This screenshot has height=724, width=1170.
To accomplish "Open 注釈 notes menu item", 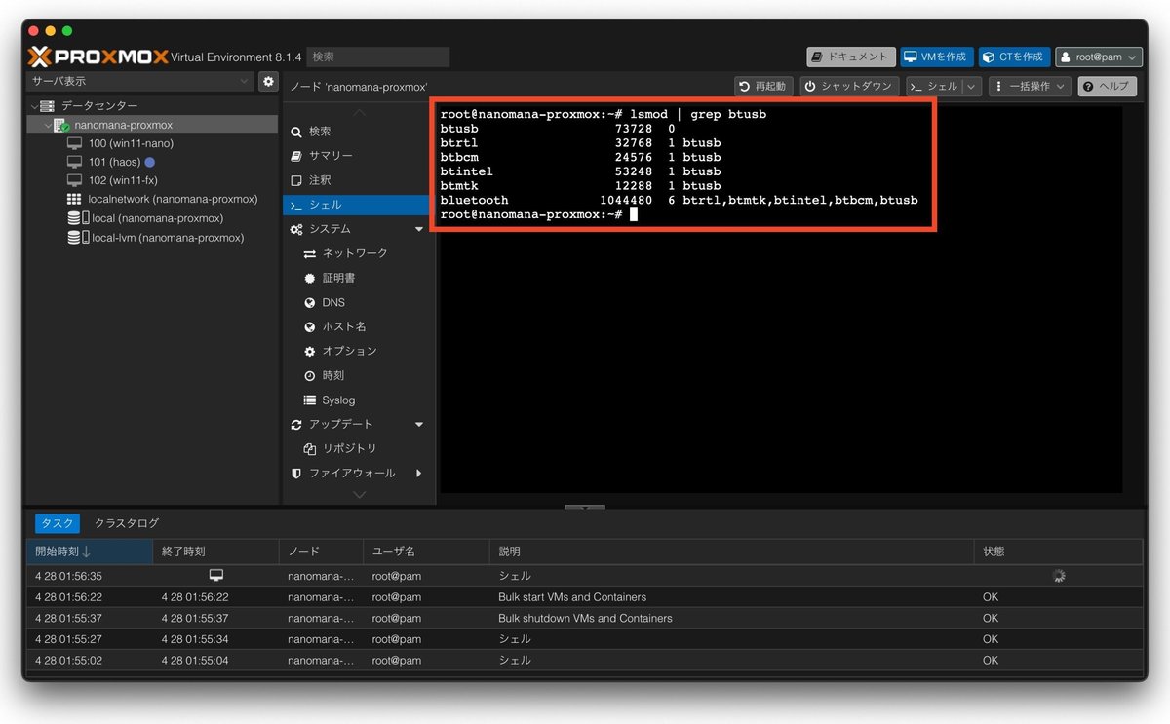I will pos(356,180).
